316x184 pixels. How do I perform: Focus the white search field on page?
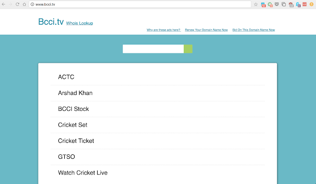pos(153,49)
